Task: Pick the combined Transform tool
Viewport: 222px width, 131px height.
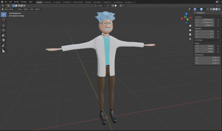Action: point(3,40)
